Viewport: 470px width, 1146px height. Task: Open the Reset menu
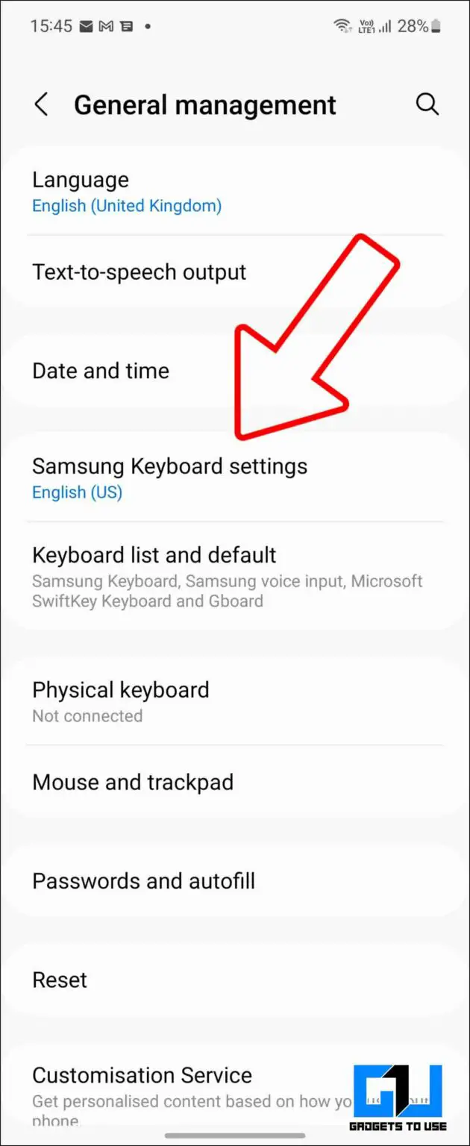click(60, 980)
